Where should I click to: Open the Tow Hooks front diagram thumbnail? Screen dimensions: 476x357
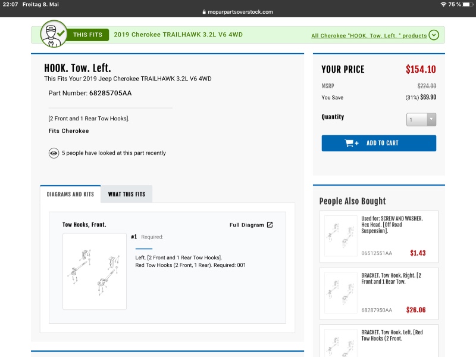click(95, 272)
